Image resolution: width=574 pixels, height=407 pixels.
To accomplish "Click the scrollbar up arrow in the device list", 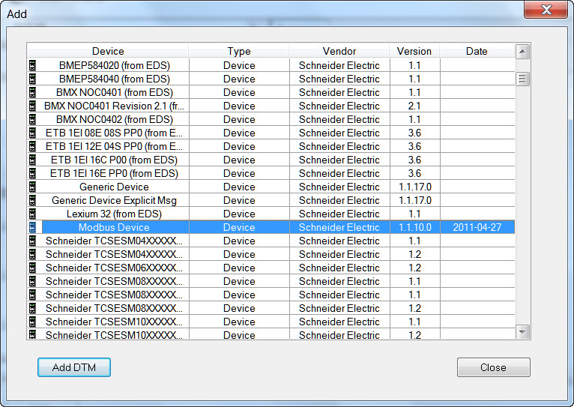I will tap(522, 52).
